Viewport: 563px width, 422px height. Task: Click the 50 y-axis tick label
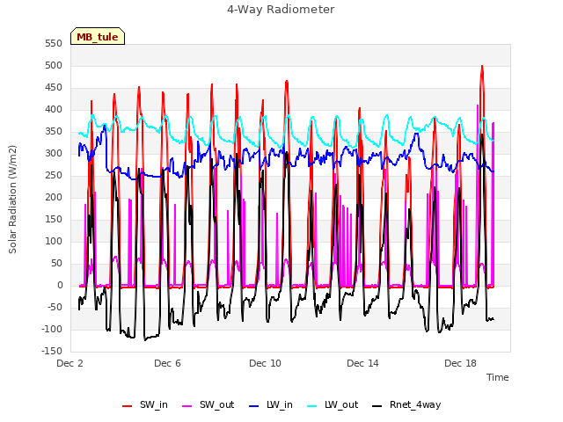(x=56, y=264)
